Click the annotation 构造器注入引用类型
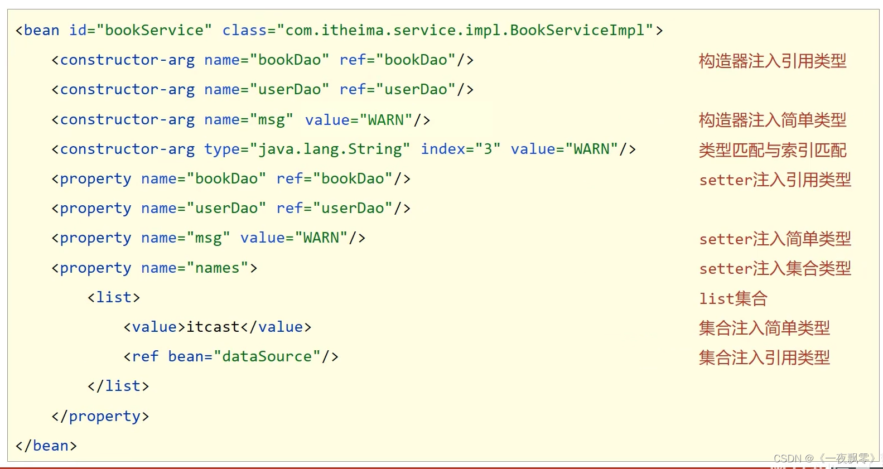Image resolution: width=883 pixels, height=469 pixels. point(773,61)
